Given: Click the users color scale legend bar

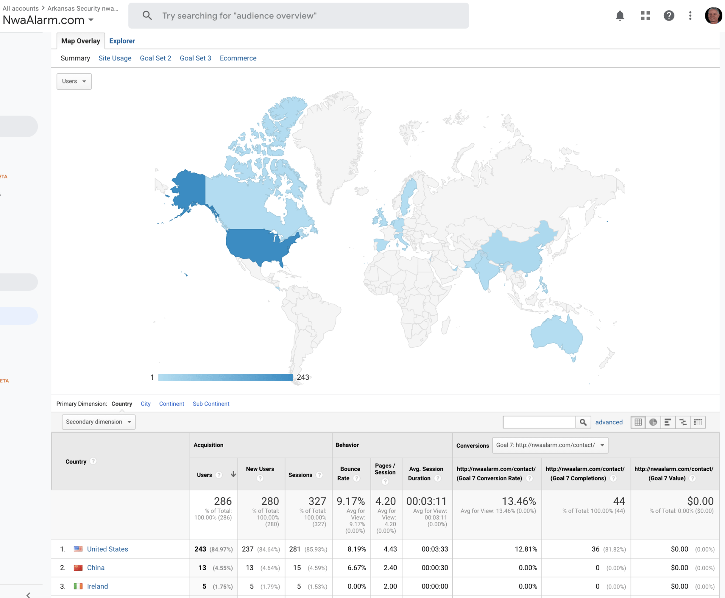Looking at the screenshot, I should pyautogui.click(x=225, y=377).
